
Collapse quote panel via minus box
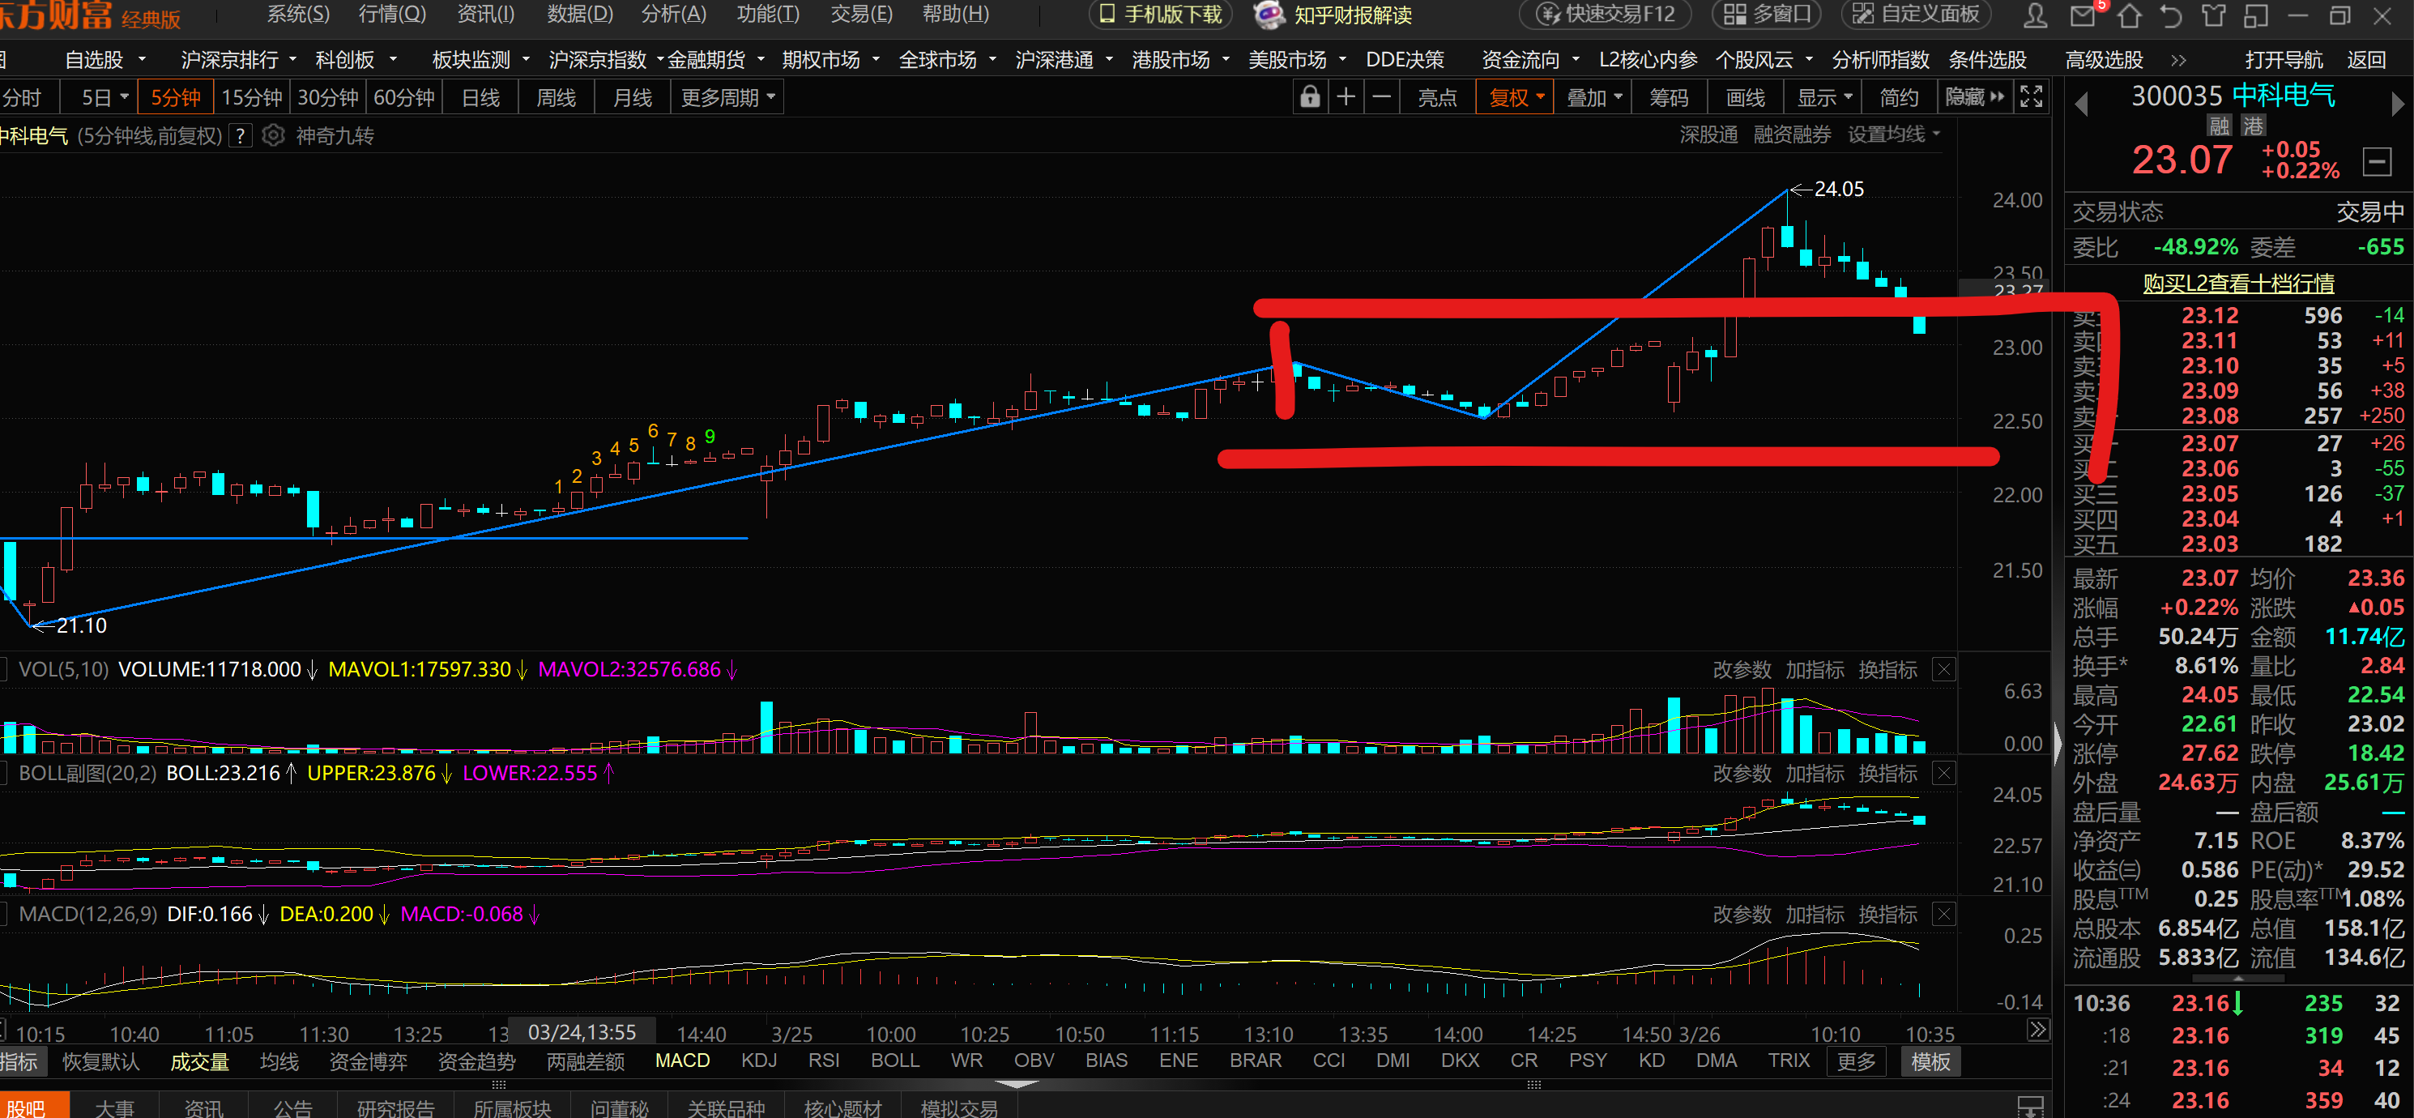[2377, 162]
